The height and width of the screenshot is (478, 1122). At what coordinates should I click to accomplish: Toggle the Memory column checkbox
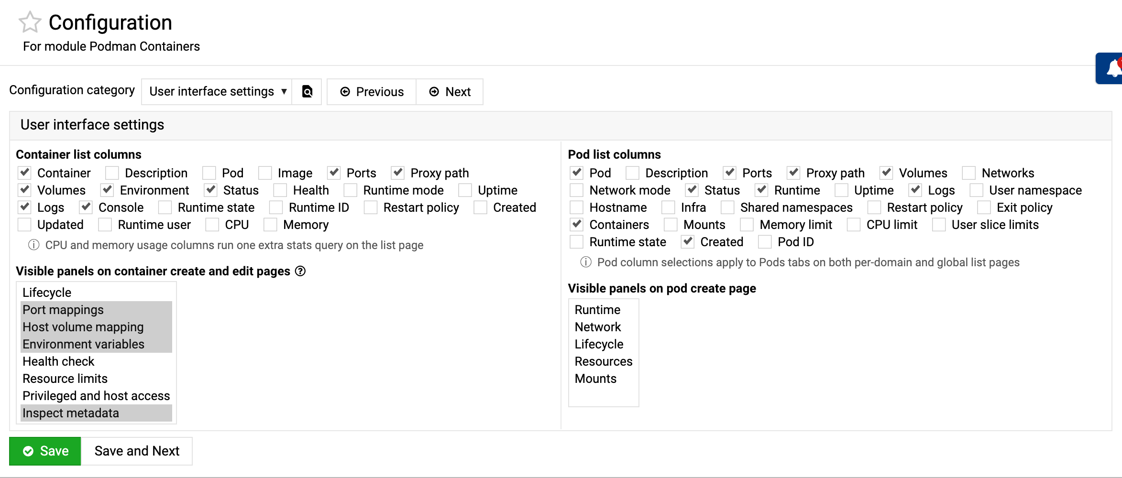coord(270,225)
